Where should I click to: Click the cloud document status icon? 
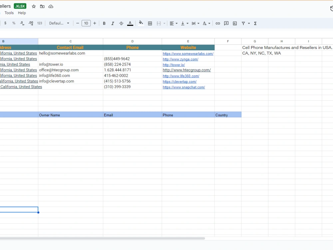coord(51,6)
